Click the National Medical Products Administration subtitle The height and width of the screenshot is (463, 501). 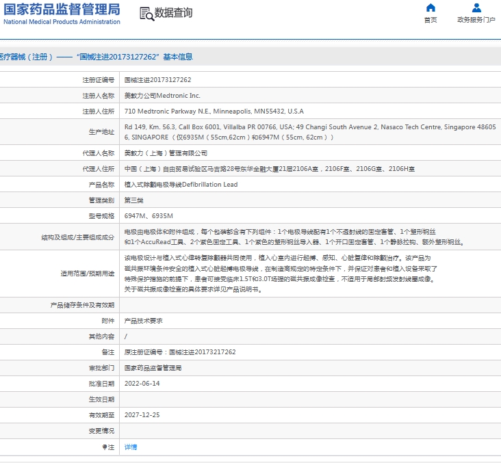click(62, 22)
